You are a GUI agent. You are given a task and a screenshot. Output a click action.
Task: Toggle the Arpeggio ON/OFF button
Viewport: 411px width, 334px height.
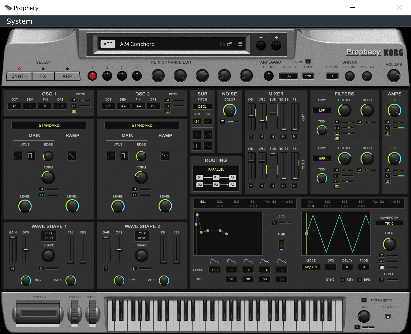(268, 76)
